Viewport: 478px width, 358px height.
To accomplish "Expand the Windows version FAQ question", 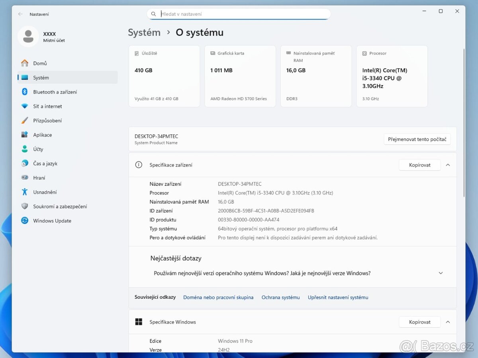I will (441, 273).
